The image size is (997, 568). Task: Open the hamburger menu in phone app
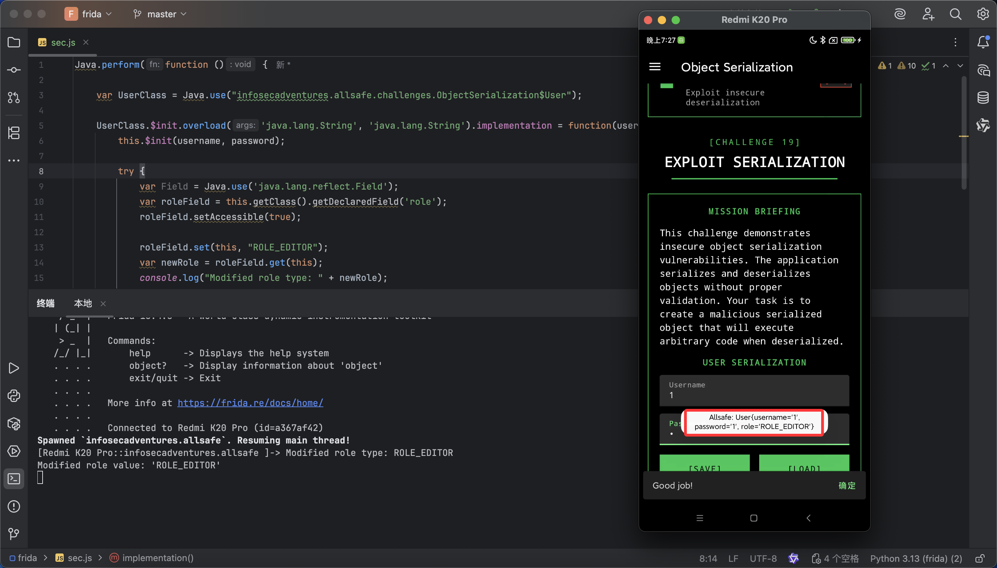655,67
